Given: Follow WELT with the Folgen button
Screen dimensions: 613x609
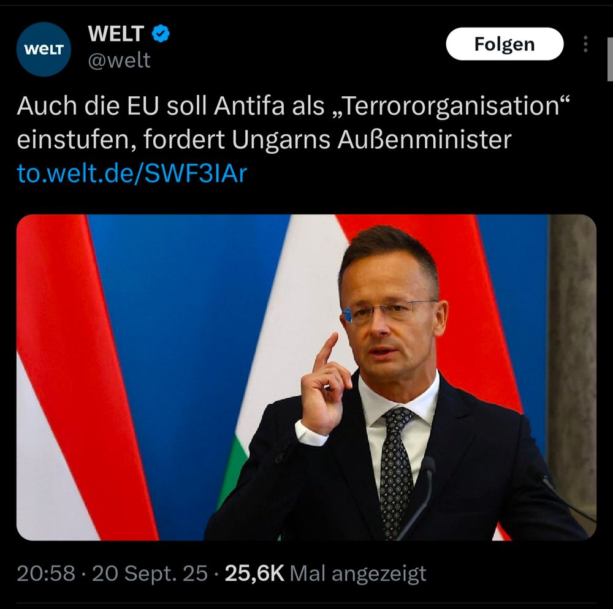Looking at the screenshot, I should point(504,43).
